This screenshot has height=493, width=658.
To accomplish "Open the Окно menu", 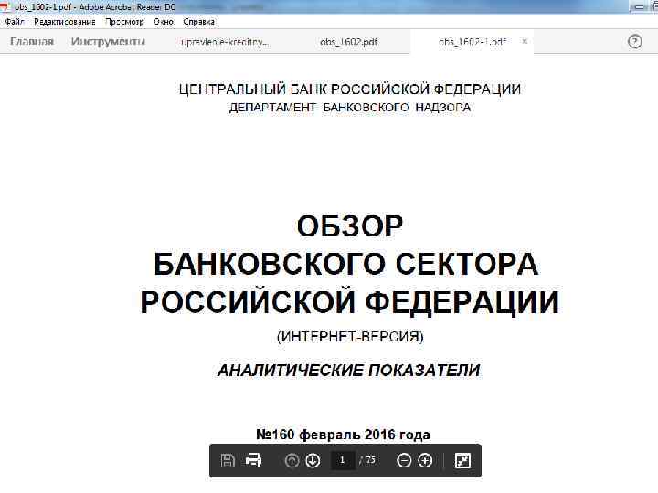I will pyautogui.click(x=164, y=22).
